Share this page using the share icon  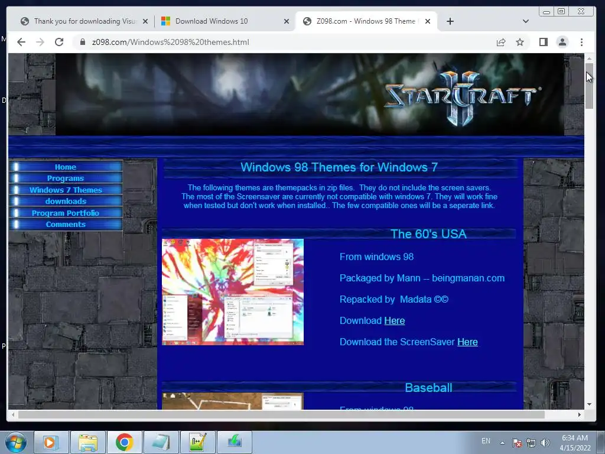pos(501,42)
